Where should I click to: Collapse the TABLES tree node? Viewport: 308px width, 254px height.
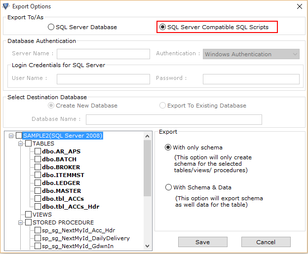point(20,144)
